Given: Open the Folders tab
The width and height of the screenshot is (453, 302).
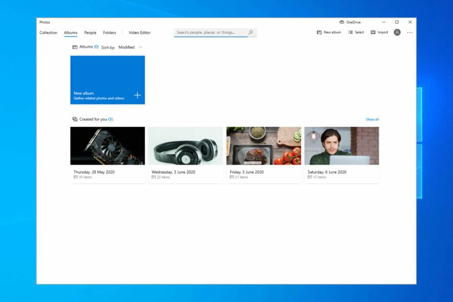Looking at the screenshot, I should pyautogui.click(x=109, y=33).
